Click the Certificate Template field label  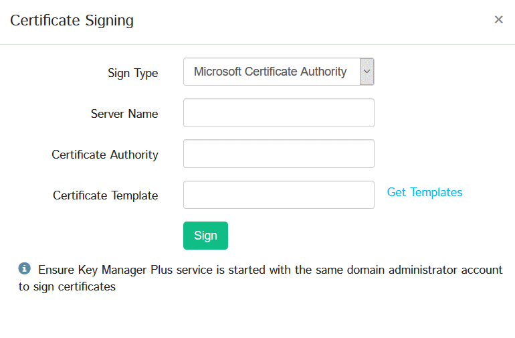[x=106, y=195]
